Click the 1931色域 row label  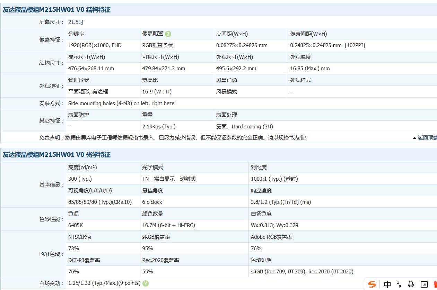click(x=51, y=254)
